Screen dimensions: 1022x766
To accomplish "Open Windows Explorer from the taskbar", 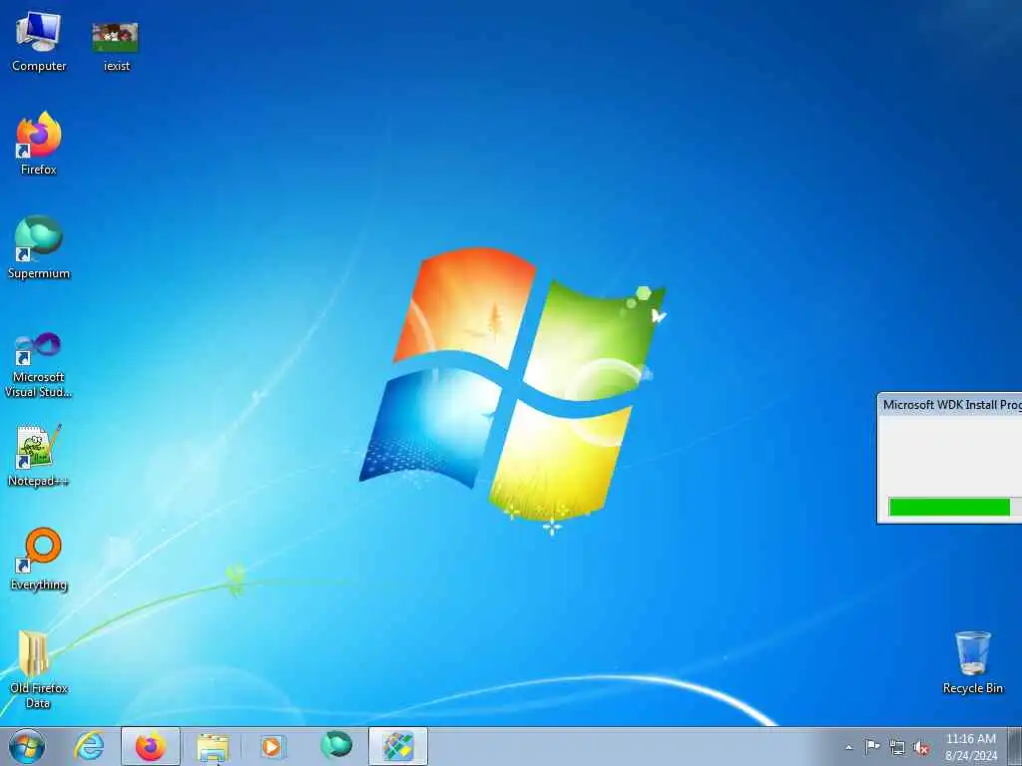I will tap(213, 746).
